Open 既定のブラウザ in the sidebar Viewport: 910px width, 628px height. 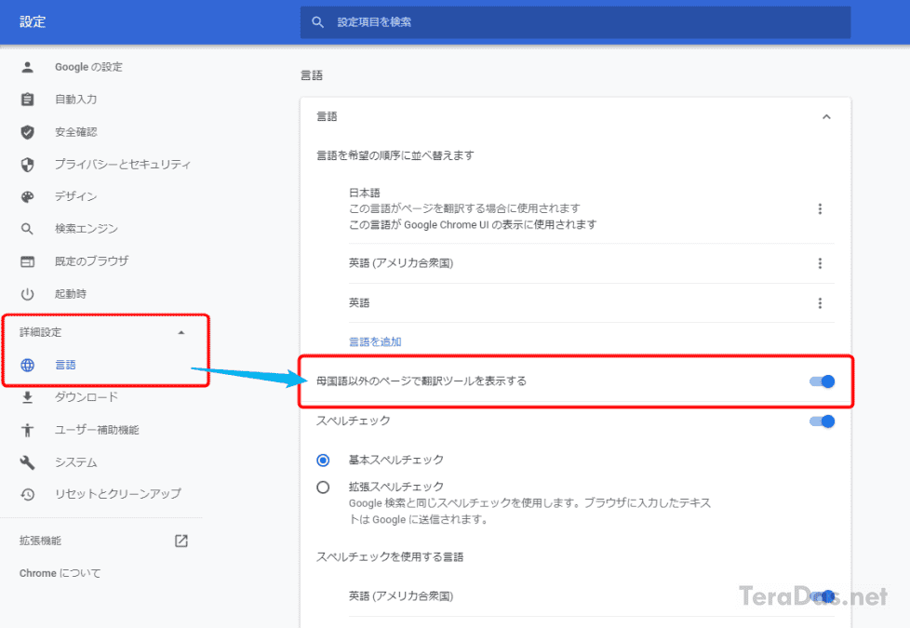pos(92,261)
